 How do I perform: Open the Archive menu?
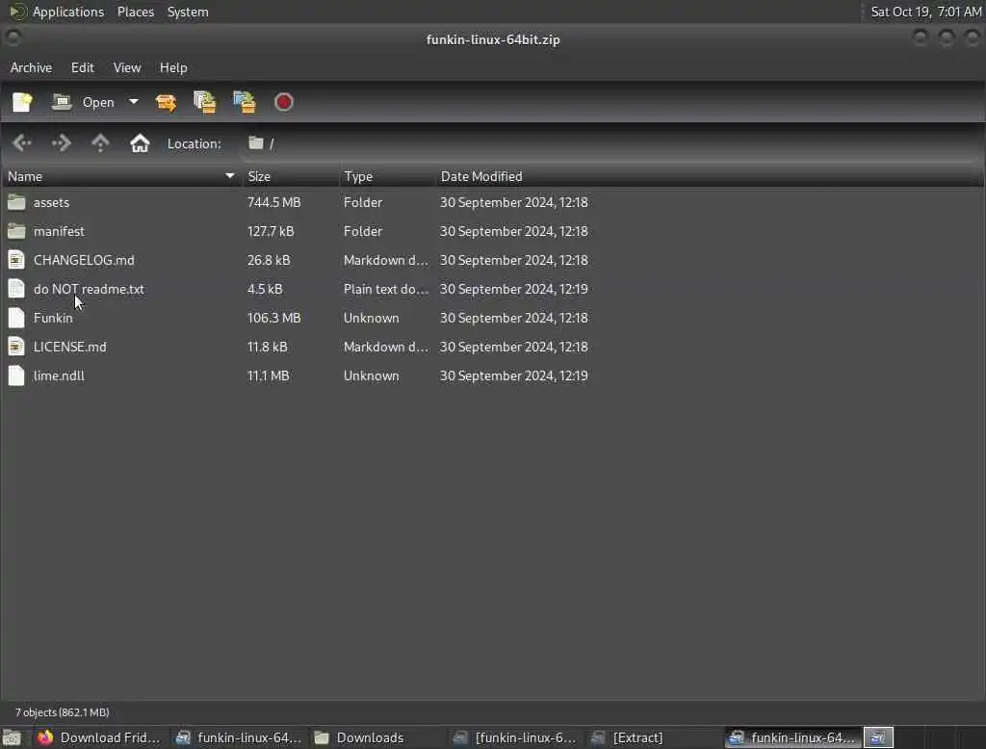[31, 67]
